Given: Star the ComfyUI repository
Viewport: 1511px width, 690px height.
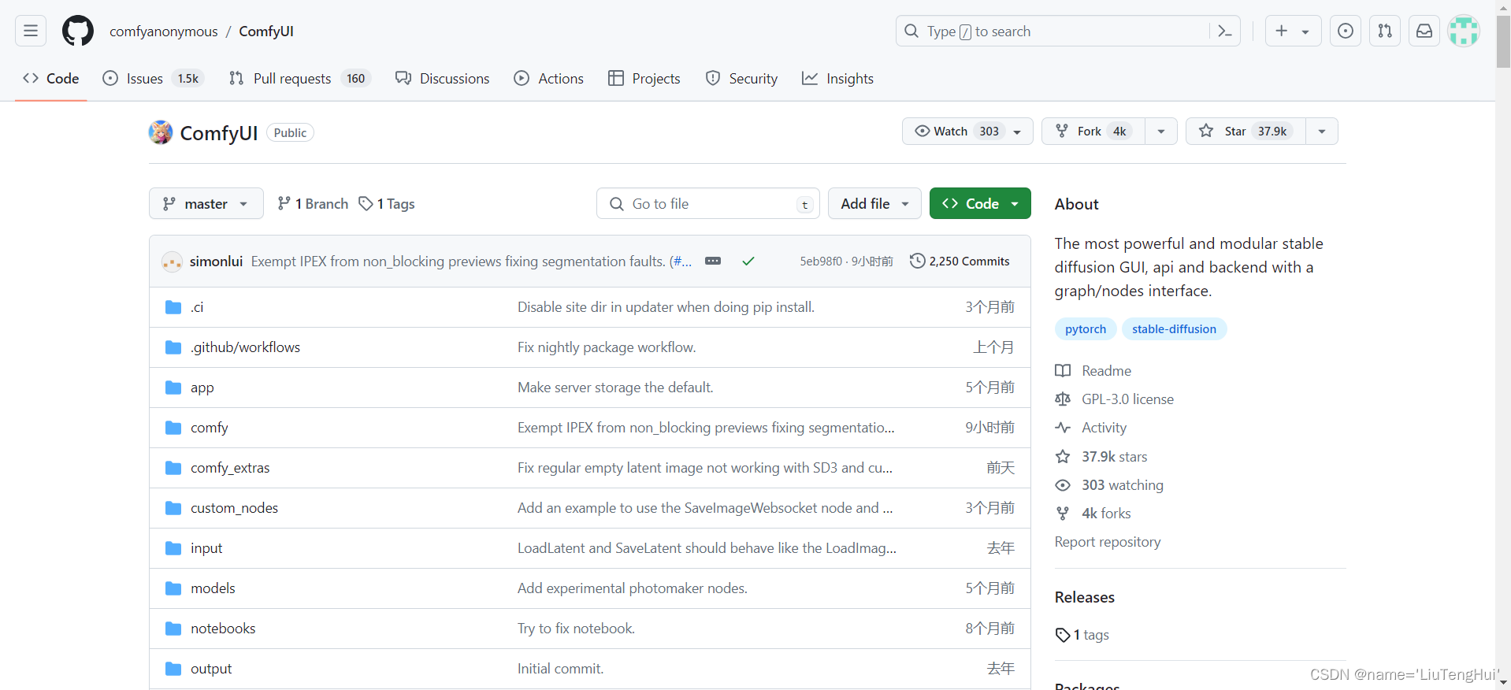Looking at the screenshot, I should click(x=1246, y=131).
